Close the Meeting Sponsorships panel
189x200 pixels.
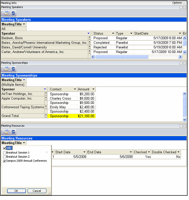(x=184, y=63)
